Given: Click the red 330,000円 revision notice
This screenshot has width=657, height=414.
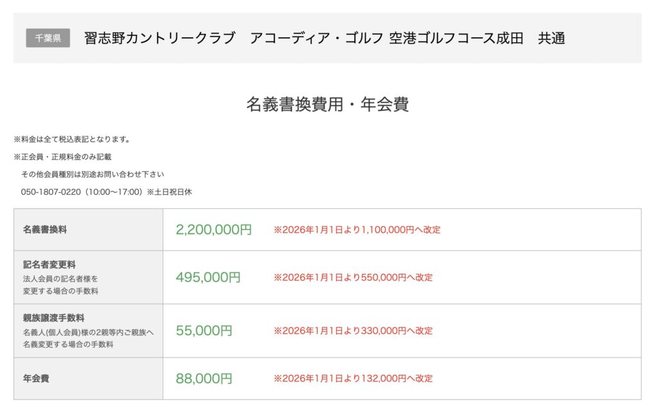Looking at the screenshot, I should [354, 331].
